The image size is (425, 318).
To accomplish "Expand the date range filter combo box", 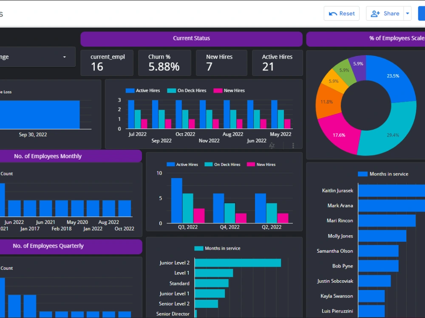I will coord(64,57).
